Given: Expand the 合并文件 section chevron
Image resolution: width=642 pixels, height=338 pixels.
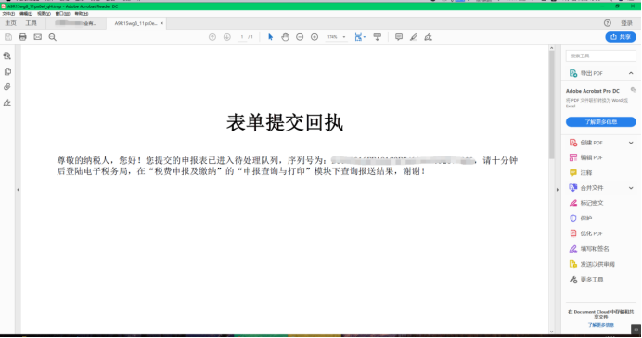Looking at the screenshot, I should [631, 188].
